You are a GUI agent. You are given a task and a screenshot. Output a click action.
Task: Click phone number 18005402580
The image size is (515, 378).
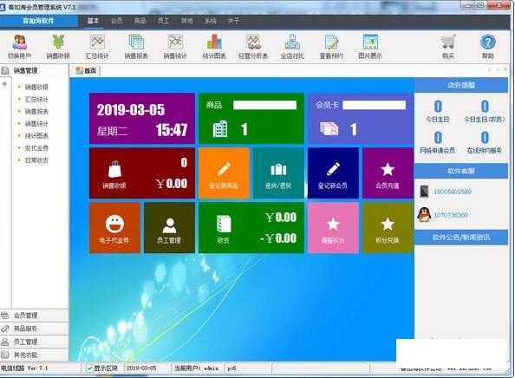tap(453, 192)
